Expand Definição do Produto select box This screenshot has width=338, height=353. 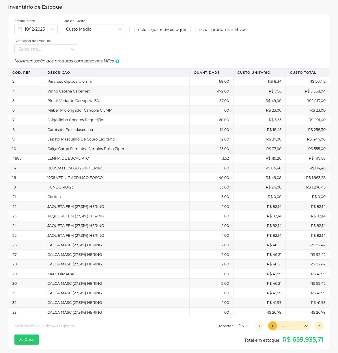[46, 49]
